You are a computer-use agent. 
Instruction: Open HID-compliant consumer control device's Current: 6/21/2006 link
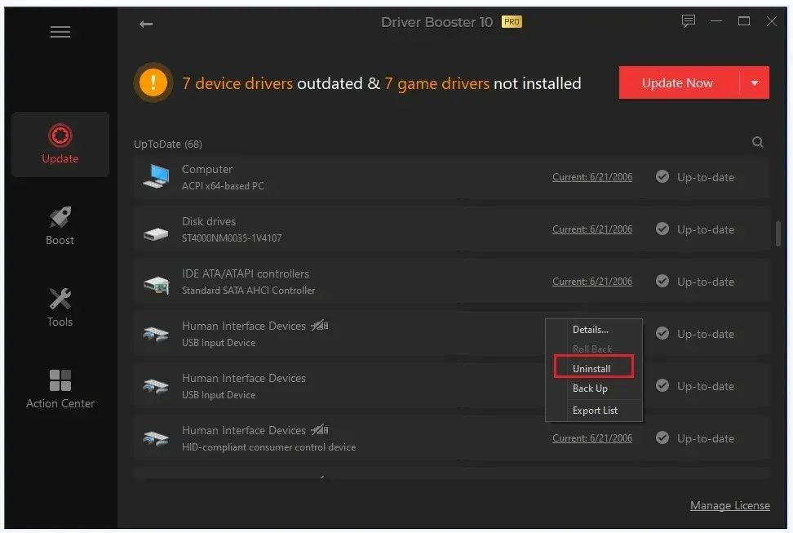(592, 438)
